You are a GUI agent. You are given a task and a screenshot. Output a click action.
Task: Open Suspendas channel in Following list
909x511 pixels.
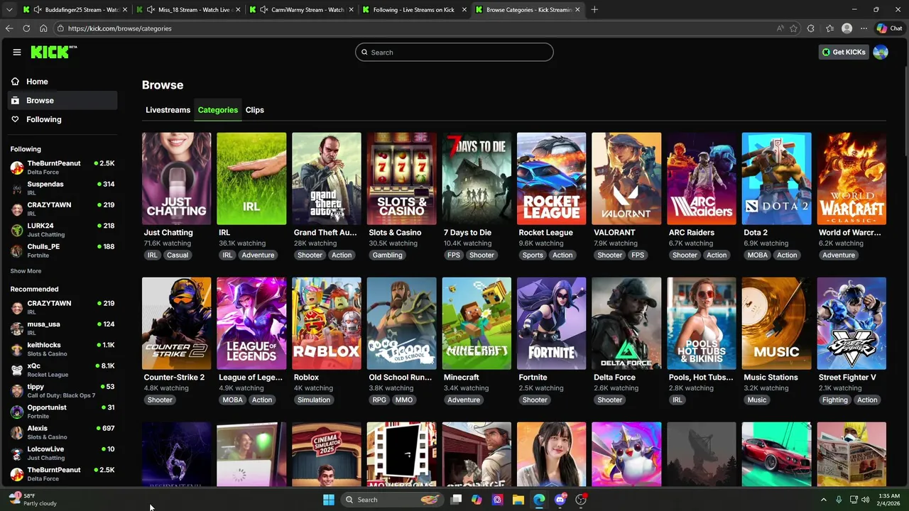pyautogui.click(x=62, y=188)
